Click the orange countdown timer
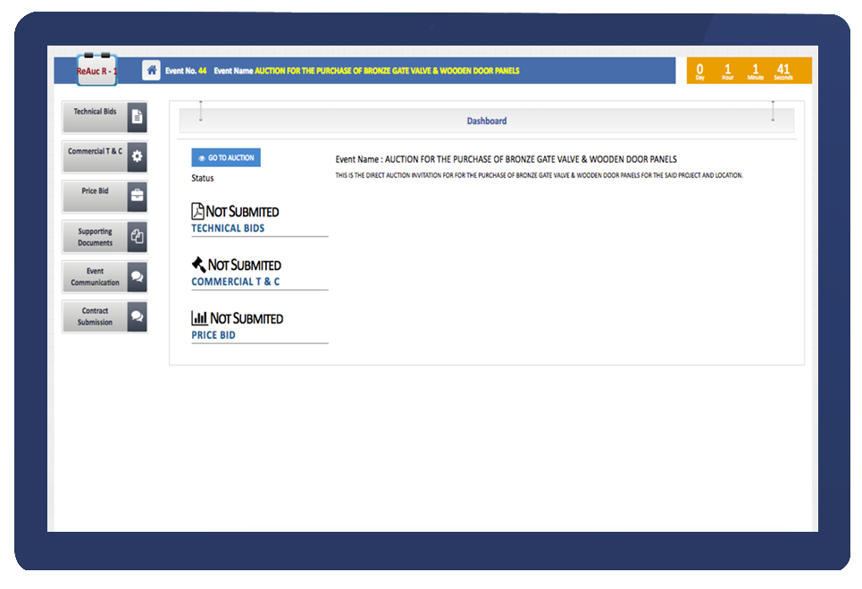 [749, 71]
